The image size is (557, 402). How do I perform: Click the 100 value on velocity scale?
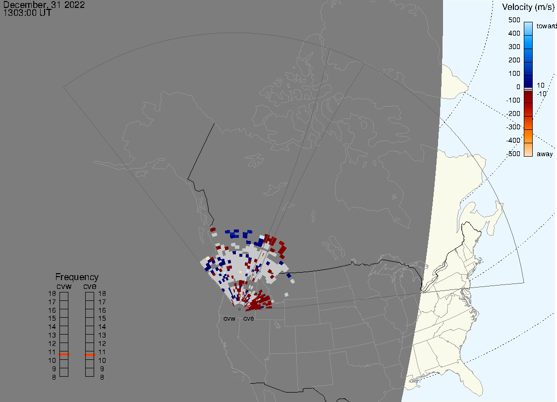point(514,73)
